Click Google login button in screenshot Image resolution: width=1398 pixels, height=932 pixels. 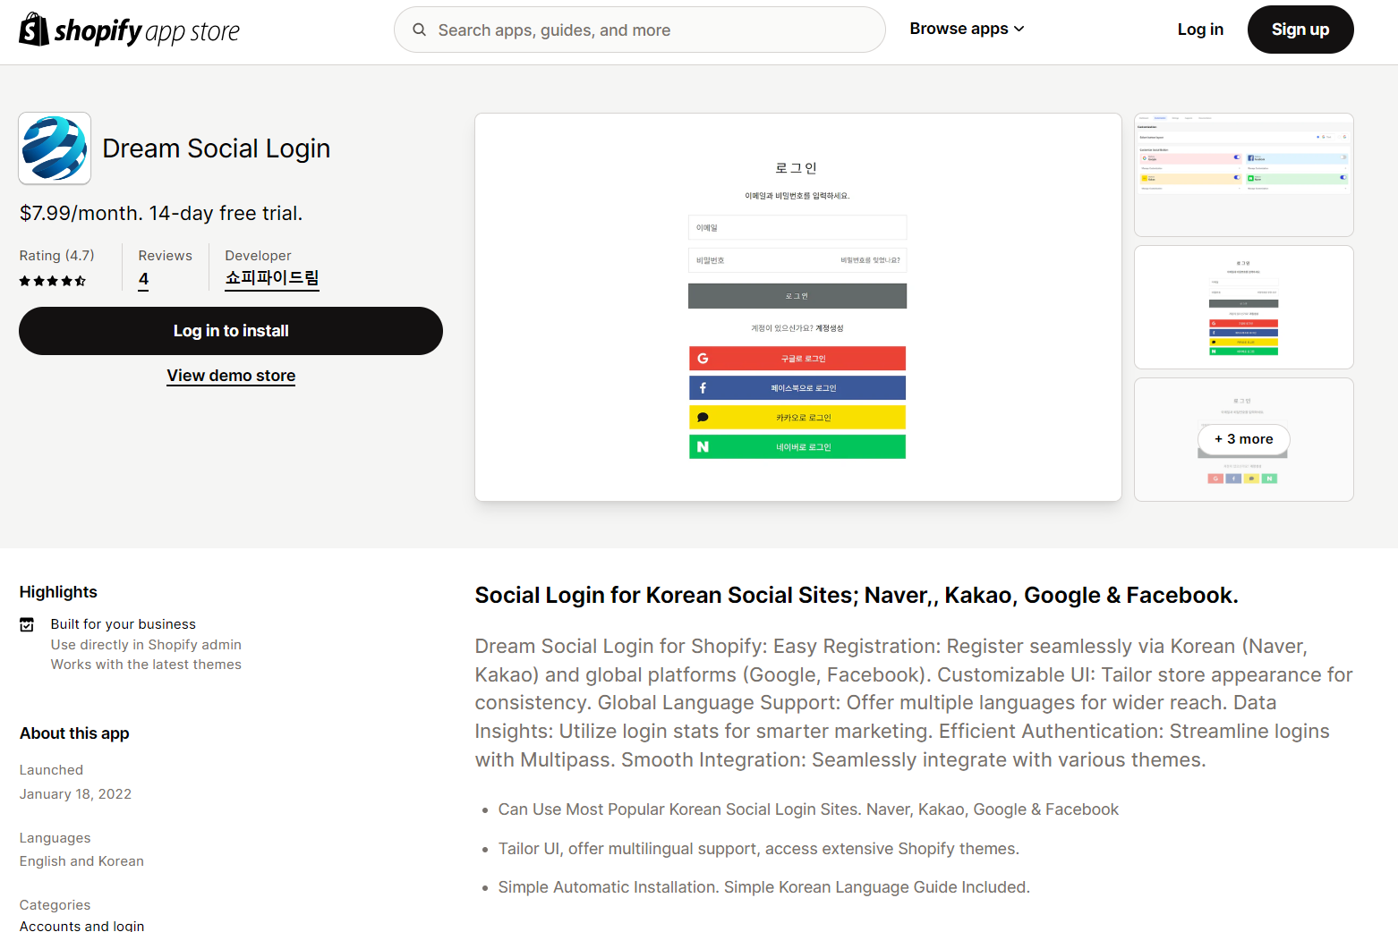797,359
